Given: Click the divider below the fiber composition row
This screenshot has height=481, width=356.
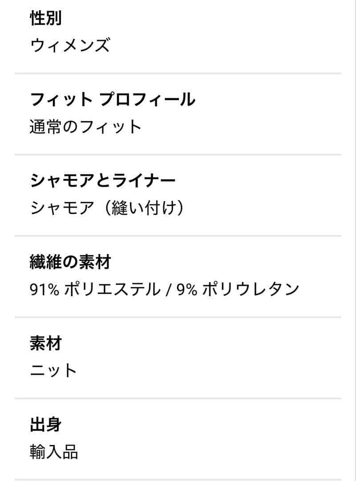Looking at the screenshot, I should (178, 317).
